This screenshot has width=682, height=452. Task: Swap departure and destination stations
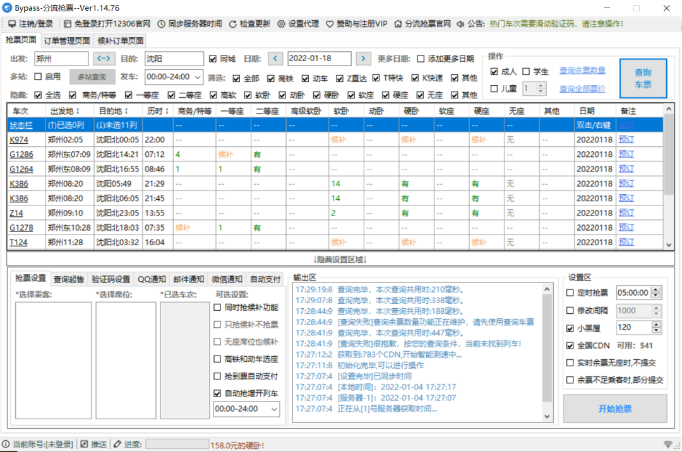(104, 59)
